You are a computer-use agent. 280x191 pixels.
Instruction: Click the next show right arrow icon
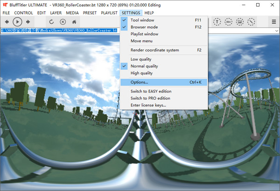point(28,22)
